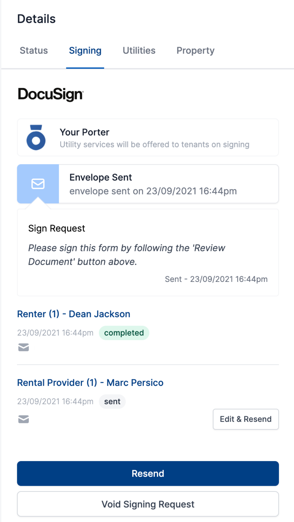Image resolution: width=294 pixels, height=522 pixels.
Task: Click Void Signing Request
Action: 148,504
